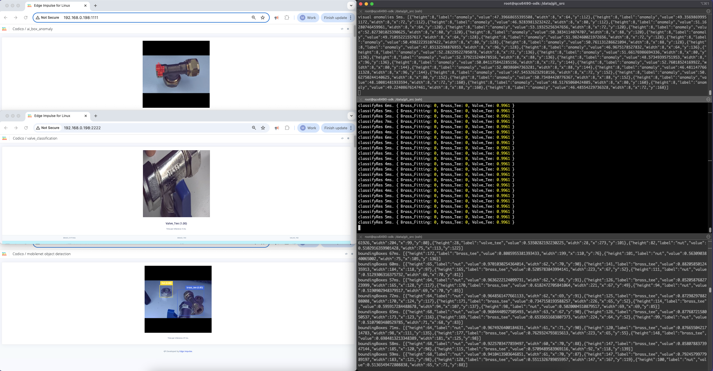Screen dimensions: 713x371
Task: Select the Edge Impulse for Linux tab in the top window
Action: (x=52, y=6)
